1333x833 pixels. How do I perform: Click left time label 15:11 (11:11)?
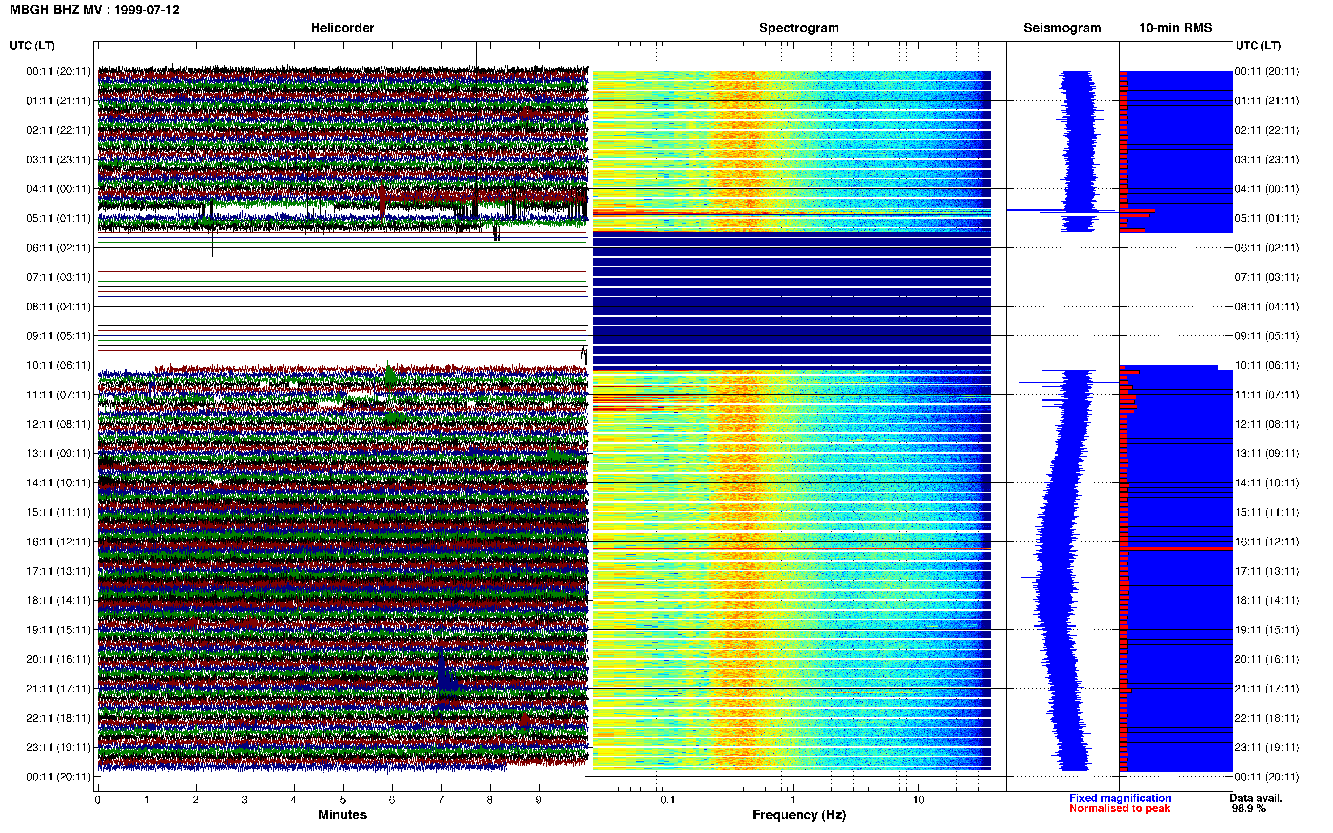point(58,512)
